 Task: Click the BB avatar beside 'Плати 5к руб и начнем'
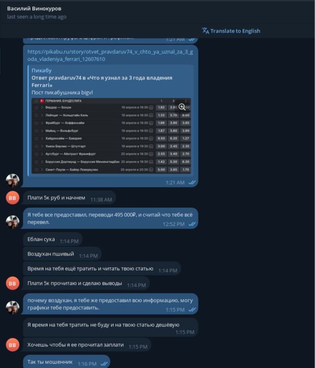(x=13, y=198)
